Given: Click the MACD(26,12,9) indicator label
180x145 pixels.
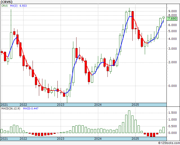Looking at the screenshot, I should click(x=11, y=109).
